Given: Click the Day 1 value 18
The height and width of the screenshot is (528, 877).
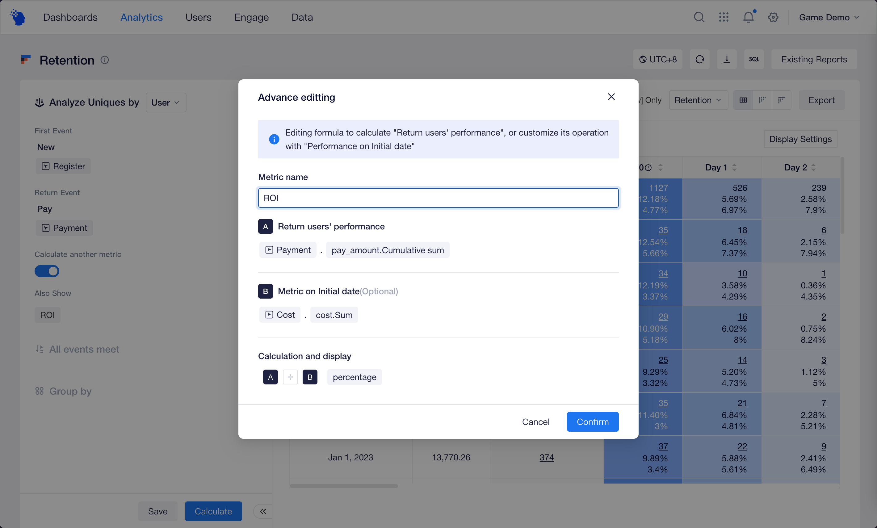Looking at the screenshot, I should [x=742, y=231].
